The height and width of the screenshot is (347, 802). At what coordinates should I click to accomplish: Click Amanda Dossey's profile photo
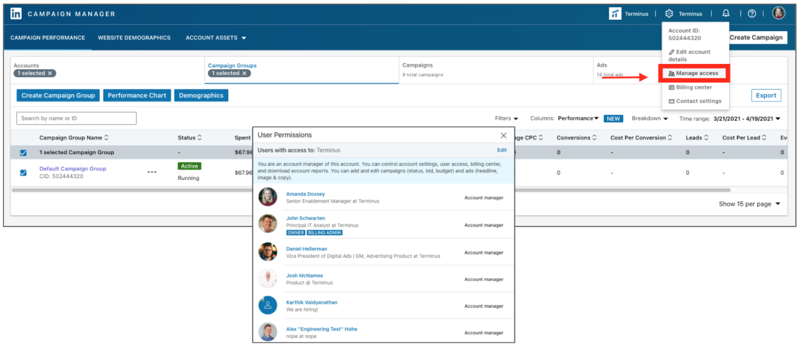268,197
